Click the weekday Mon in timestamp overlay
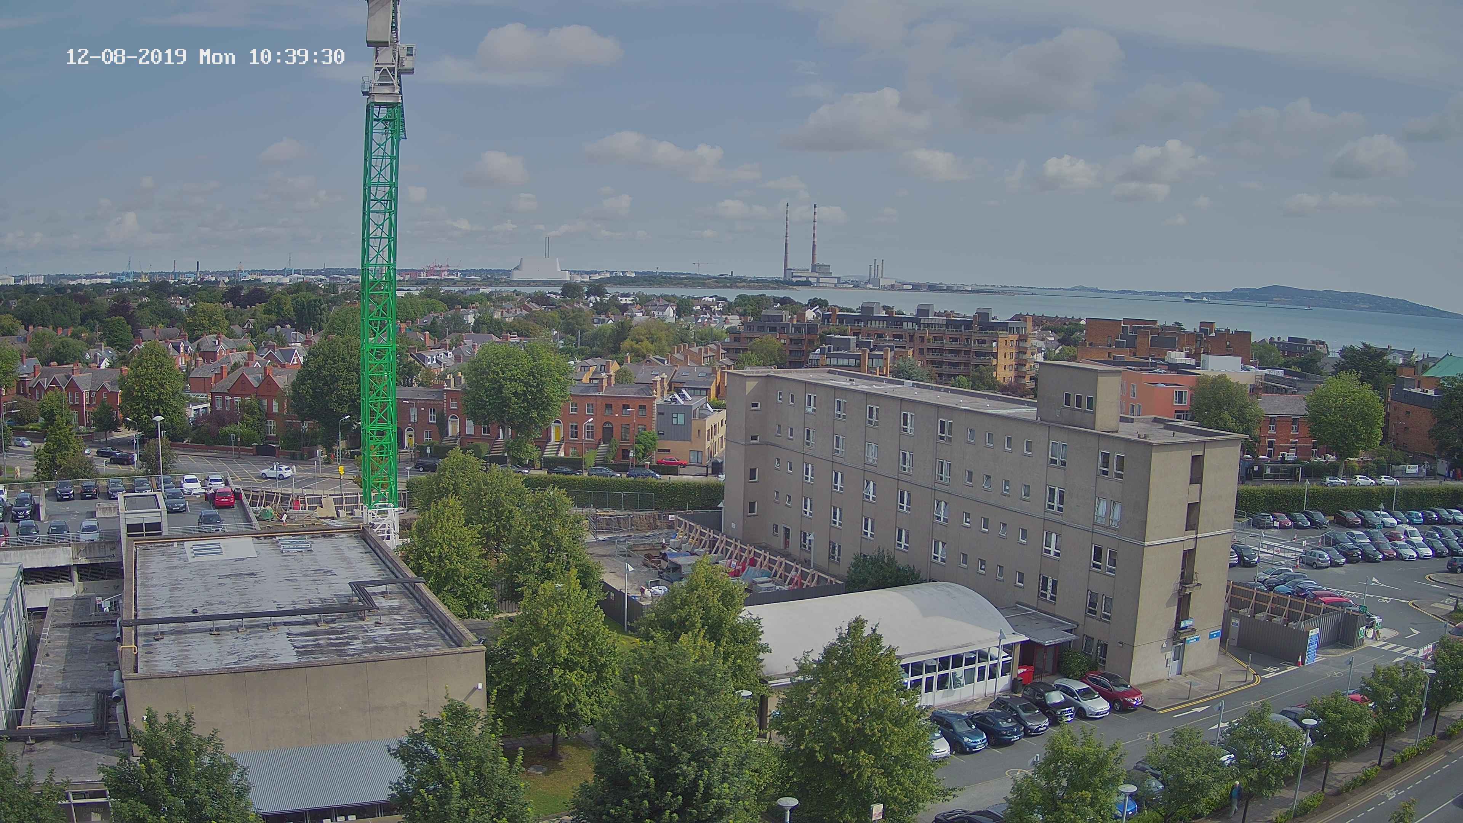Viewport: 1463px width, 823px height. coord(217,57)
